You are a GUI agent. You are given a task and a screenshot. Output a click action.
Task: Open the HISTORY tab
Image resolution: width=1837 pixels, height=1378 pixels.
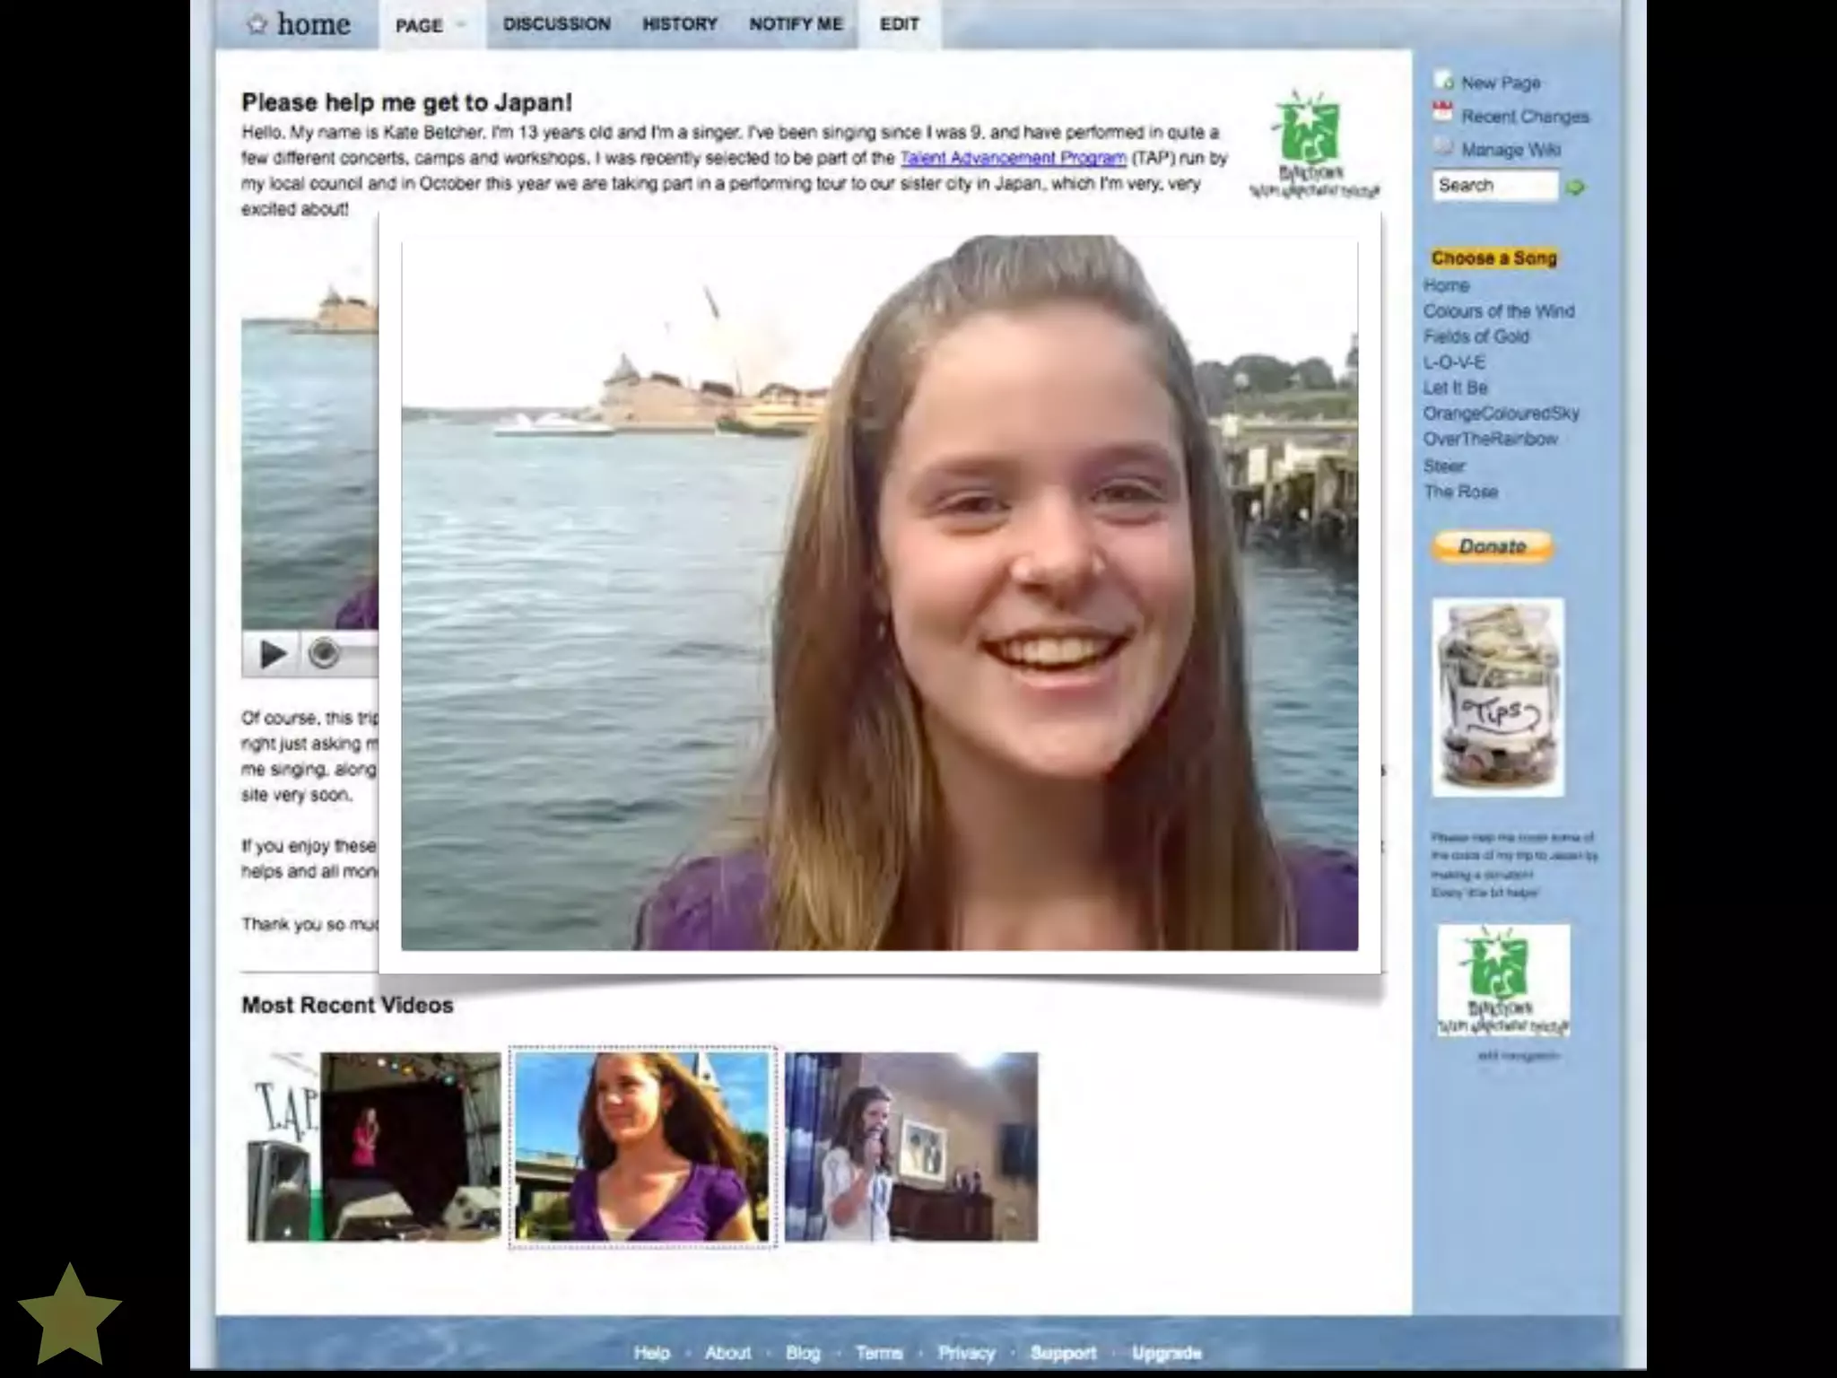(679, 25)
